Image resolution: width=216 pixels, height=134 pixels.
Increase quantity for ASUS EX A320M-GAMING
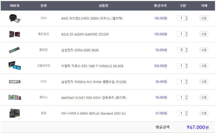point(186,33)
